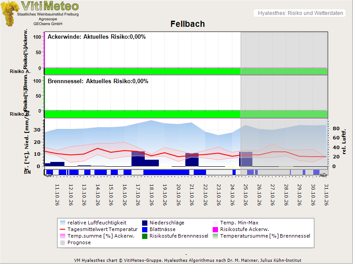Click the Risikostufe Brennnessel green swatch
This screenshot has height=264, width=353.
(x=145, y=236)
